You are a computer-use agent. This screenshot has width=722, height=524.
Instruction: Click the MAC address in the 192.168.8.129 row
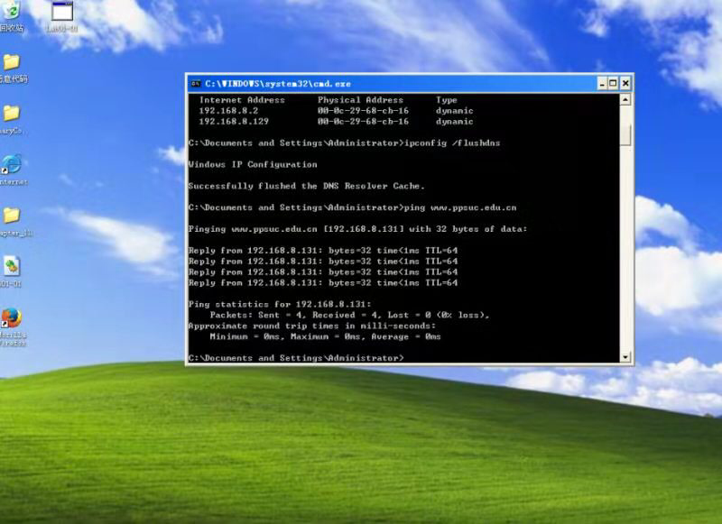[x=363, y=122]
